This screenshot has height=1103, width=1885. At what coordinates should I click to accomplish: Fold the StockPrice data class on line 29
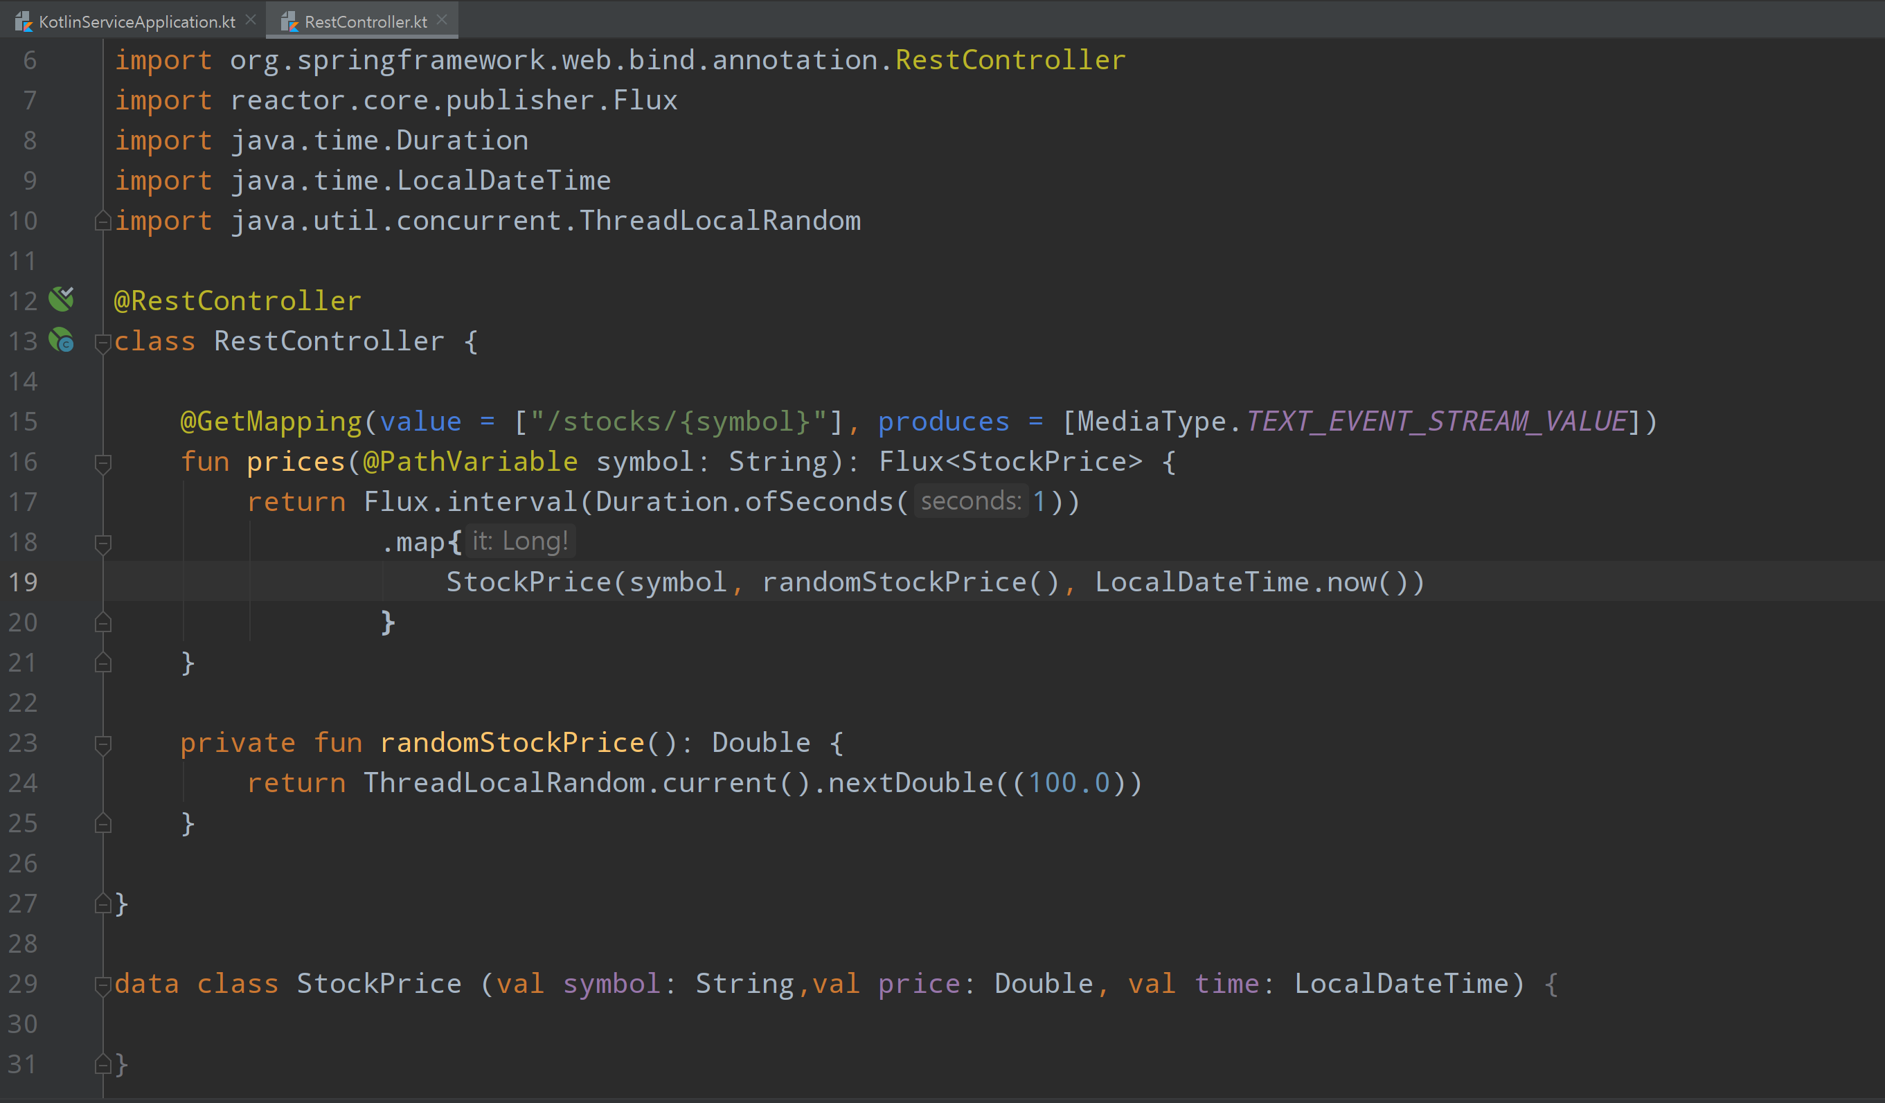pyautogui.click(x=103, y=985)
